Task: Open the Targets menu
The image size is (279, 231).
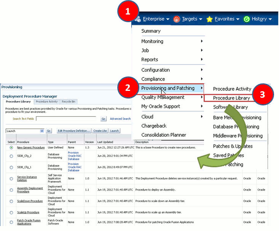Action: click(192, 19)
